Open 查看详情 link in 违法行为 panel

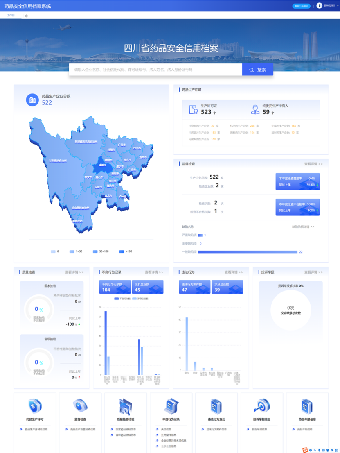[x=234, y=272]
